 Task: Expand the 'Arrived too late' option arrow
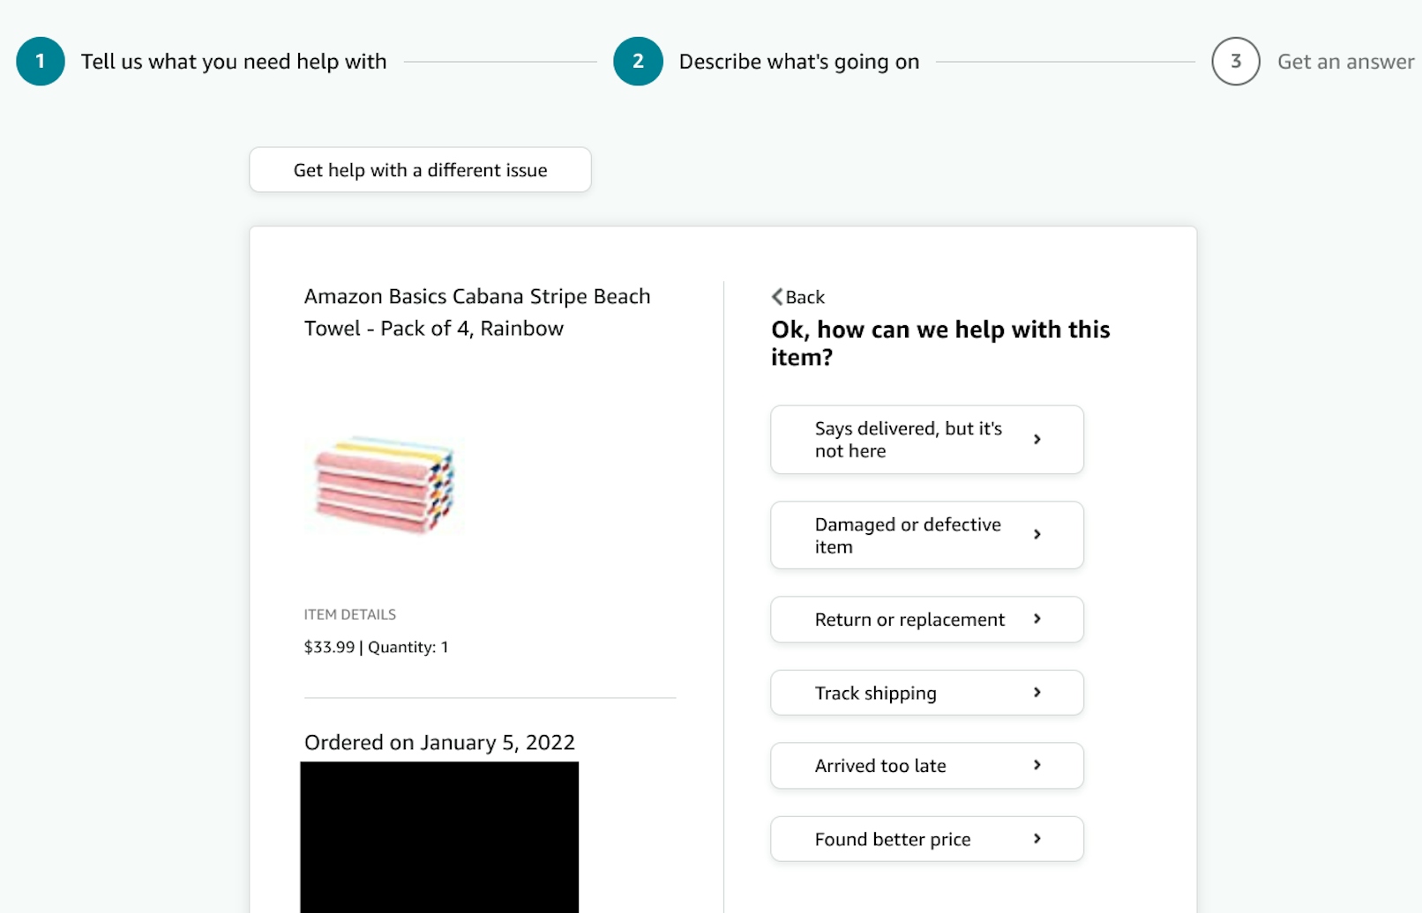tap(1039, 766)
